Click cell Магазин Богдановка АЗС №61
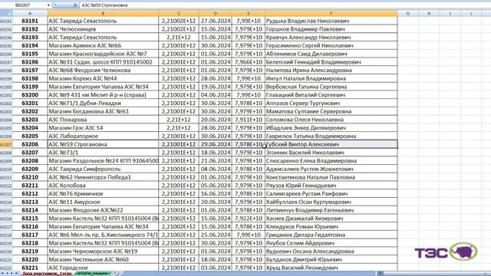 pos(103,111)
